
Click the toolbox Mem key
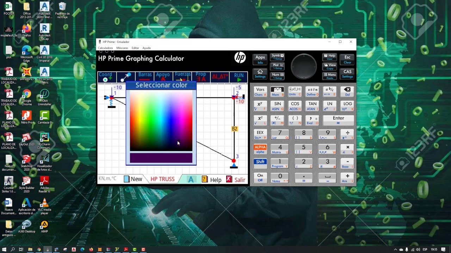click(x=277, y=92)
